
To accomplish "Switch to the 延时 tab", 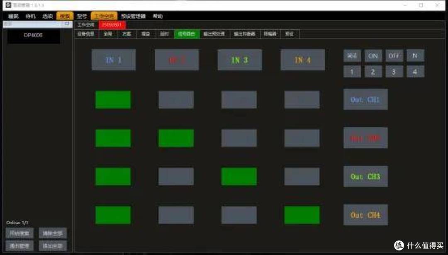I will 164,34.
